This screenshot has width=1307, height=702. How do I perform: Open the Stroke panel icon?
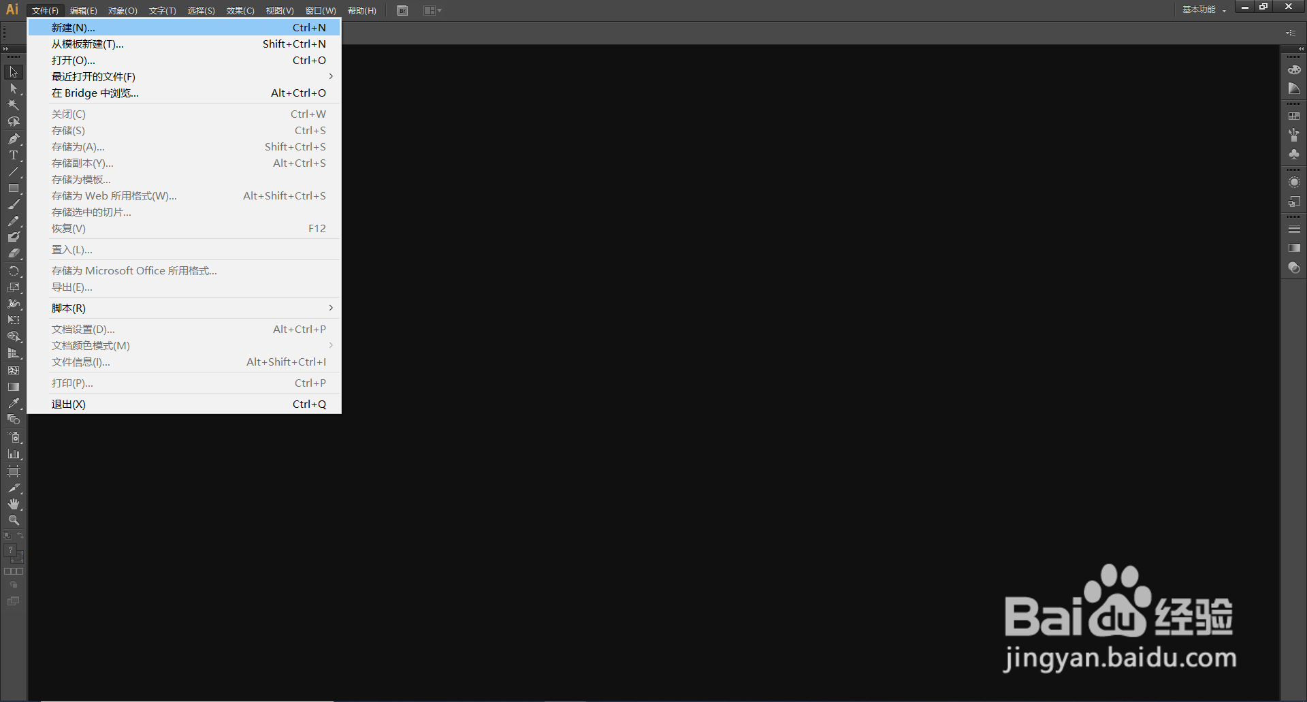click(x=1294, y=229)
